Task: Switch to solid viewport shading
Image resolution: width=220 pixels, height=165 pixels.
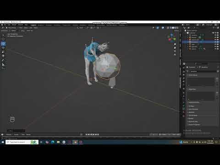Action: pyautogui.click(x=173, y=28)
